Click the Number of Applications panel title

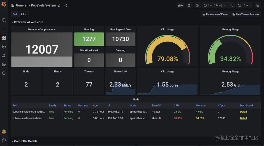tap(42, 29)
